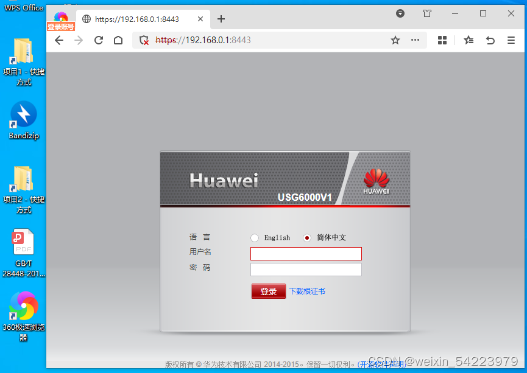Open the skin shirt icon in title bar
The width and height of the screenshot is (527, 373).
[x=427, y=13]
